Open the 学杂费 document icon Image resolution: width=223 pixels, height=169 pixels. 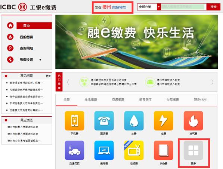pos(163,150)
